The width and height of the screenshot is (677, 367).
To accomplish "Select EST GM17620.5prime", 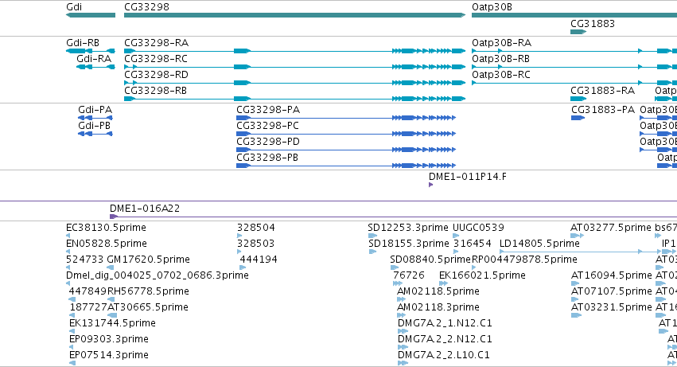I will tap(148, 260).
